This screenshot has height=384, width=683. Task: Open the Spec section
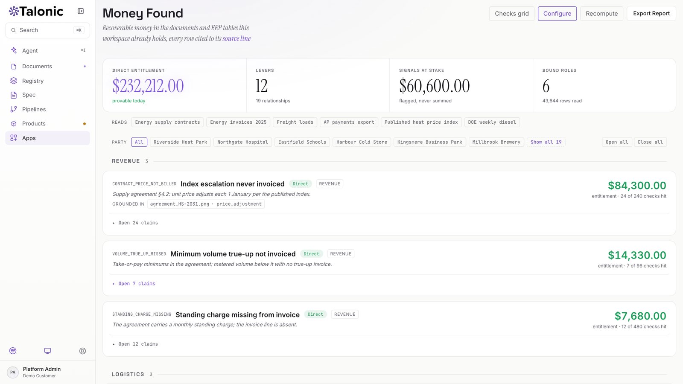tap(47, 95)
